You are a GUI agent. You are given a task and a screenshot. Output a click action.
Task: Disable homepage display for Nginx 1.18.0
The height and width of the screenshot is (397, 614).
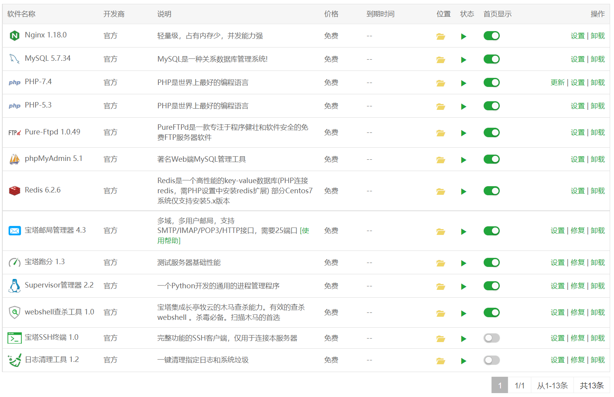(492, 36)
